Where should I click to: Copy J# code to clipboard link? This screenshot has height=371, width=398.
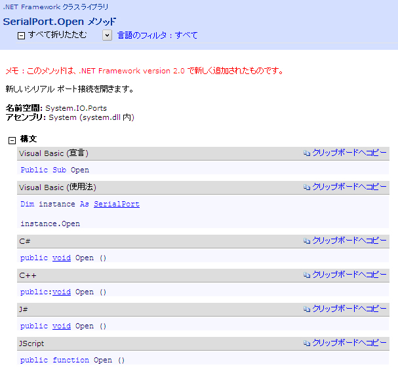click(349, 309)
